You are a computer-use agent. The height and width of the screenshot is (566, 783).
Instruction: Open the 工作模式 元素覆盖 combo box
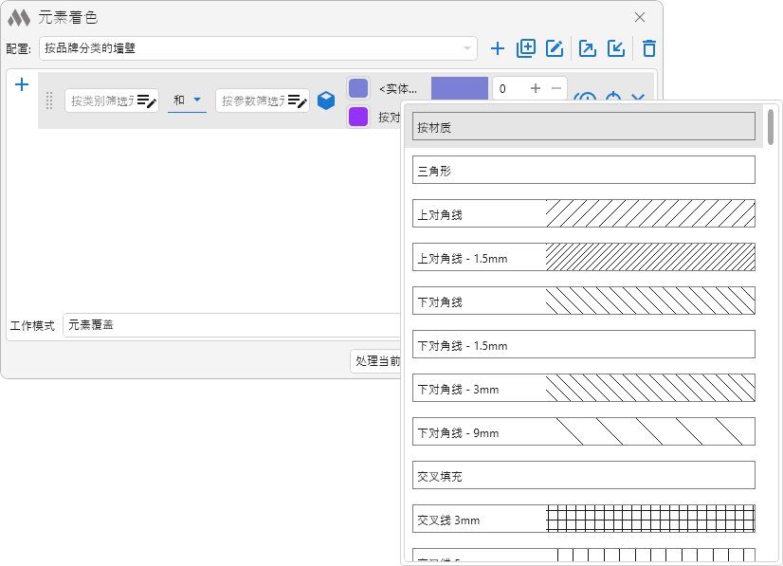pyautogui.click(x=231, y=325)
